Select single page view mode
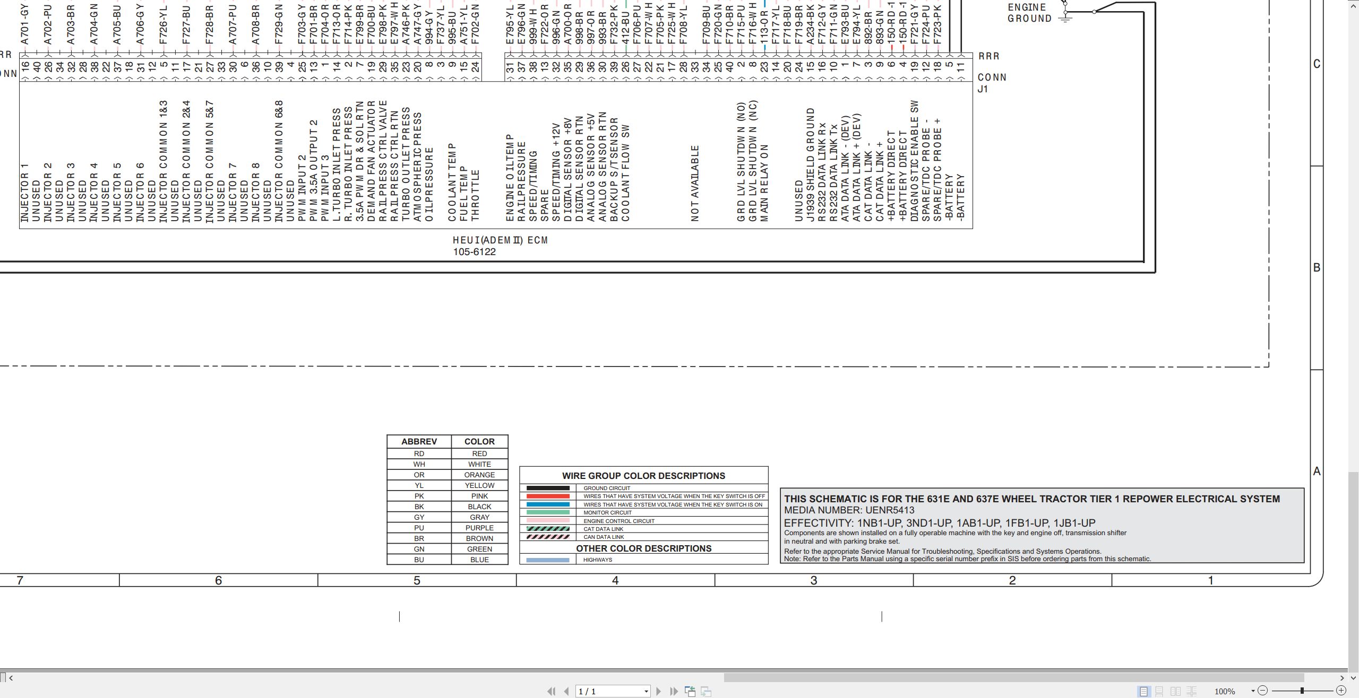Image resolution: width=1359 pixels, height=698 pixels. tap(1143, 691)
